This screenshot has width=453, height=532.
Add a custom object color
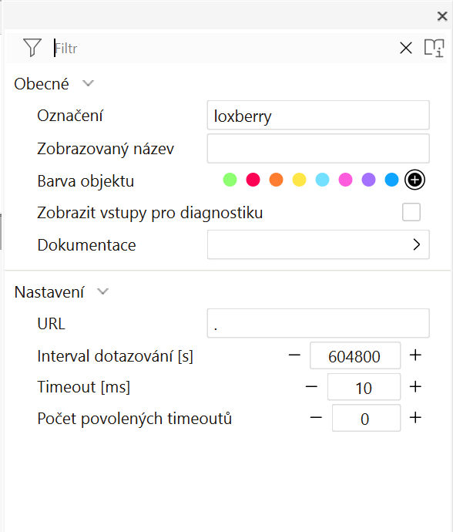click(414, 180)
